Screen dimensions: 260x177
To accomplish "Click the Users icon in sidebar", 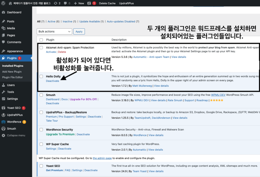I will pyautogui.click(x=4, y=85).
